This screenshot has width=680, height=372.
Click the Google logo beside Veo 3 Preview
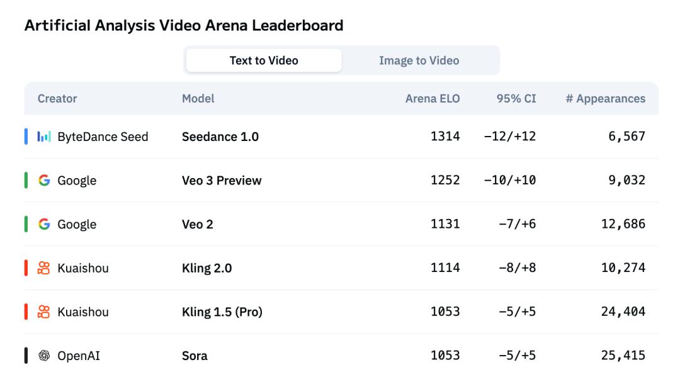click(44, 181)
